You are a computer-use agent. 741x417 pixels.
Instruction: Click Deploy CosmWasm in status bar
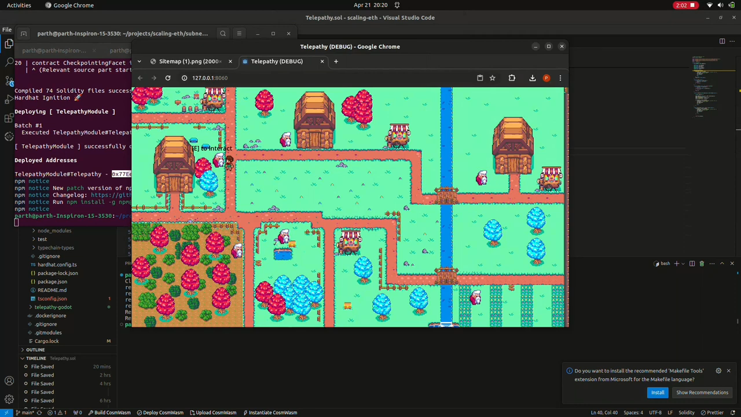coord(160,413)
